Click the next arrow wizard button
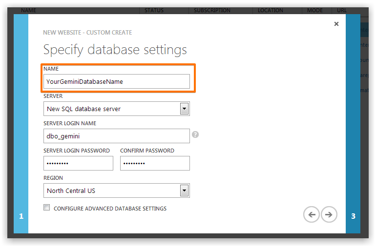 [329, 214]
